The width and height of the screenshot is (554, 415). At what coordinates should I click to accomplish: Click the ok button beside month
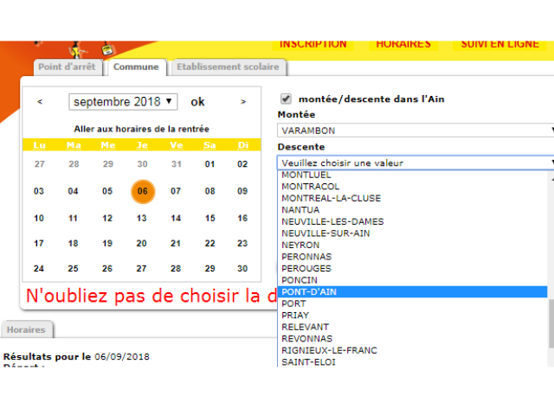(x=197, y=102)
